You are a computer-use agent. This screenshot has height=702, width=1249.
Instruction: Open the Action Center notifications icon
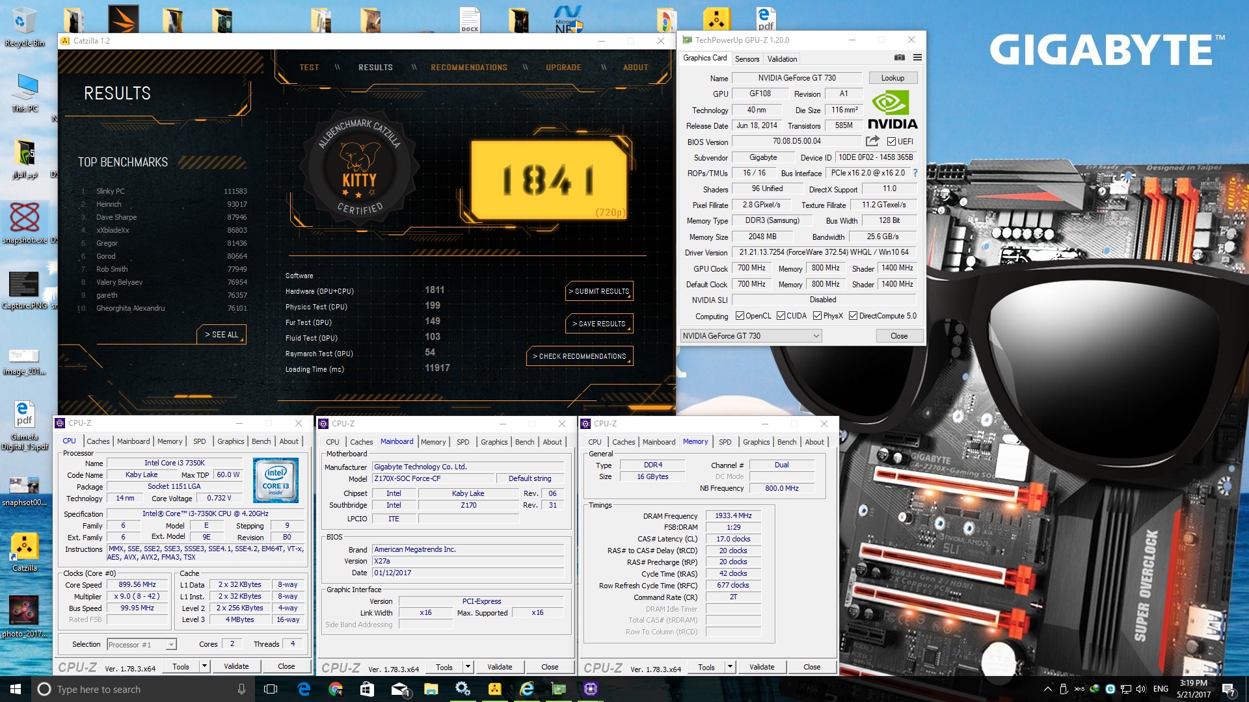pos(1228,689)
